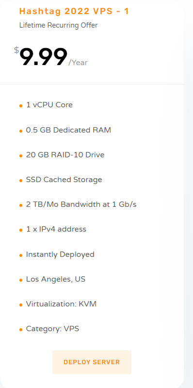The width and height of the screenshot is (193, 388).
Task: Click the 20 GB RAID-10 Drive text
Action: (x=65, y=154)
